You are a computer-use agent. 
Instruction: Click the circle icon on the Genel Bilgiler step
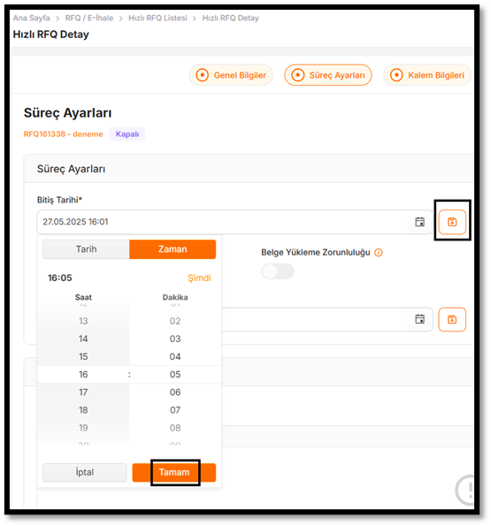point(202,75)
